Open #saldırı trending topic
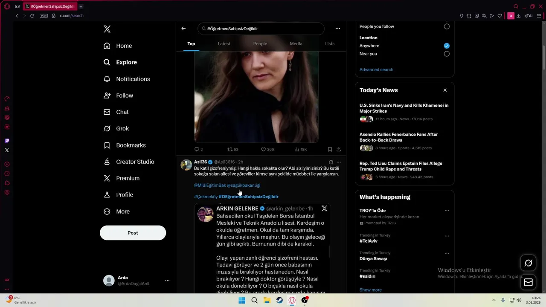 [367, 276]
